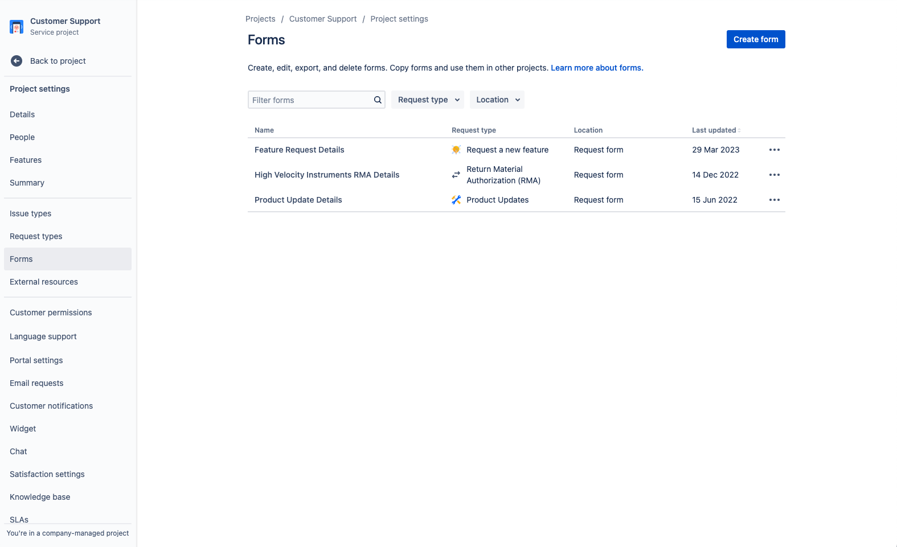The width and height of the screenshot is (897, 547).
Task: Open more actions for Product Update Details
Action: click(774, 200)
